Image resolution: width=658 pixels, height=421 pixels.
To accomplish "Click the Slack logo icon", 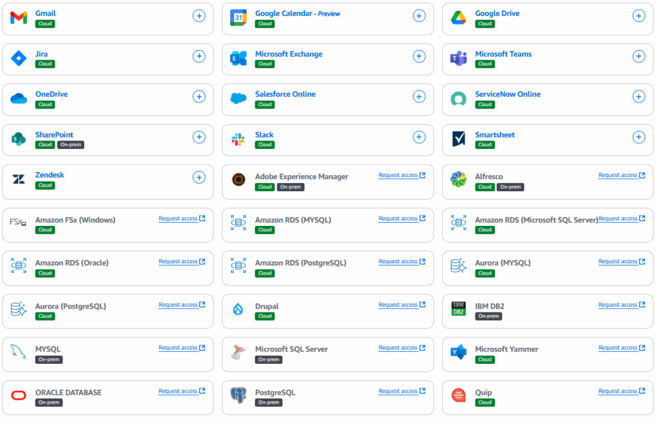I will click(x=238, y=139).
